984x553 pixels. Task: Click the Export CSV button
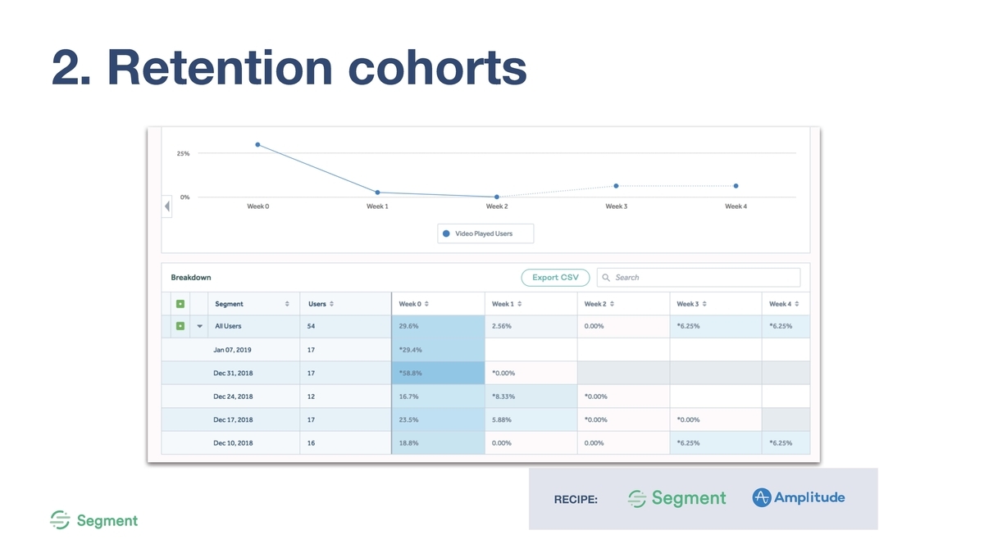pos(555,277)
